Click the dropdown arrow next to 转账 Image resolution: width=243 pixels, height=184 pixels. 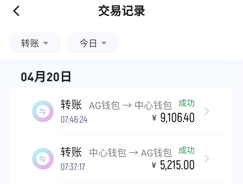(x=46, y=43)
